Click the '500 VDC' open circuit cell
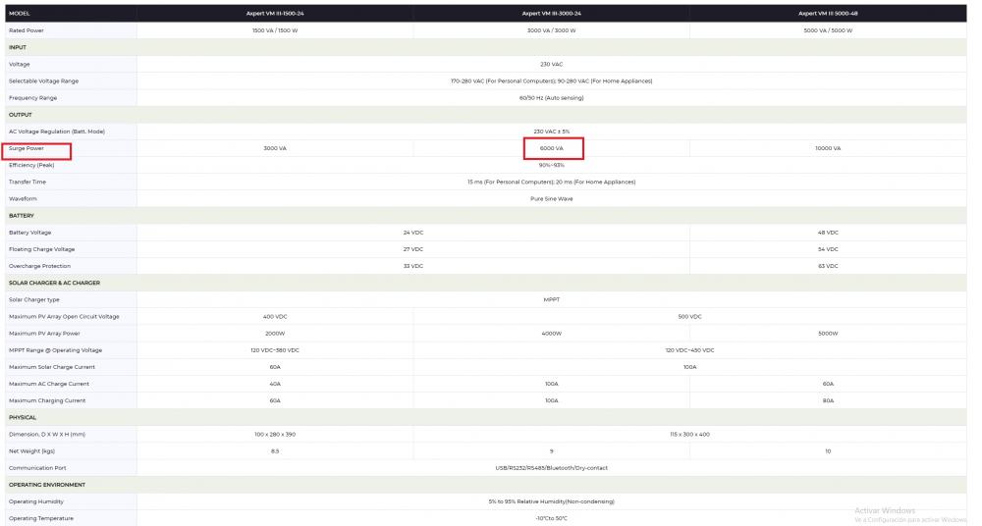 click(689, 316)
